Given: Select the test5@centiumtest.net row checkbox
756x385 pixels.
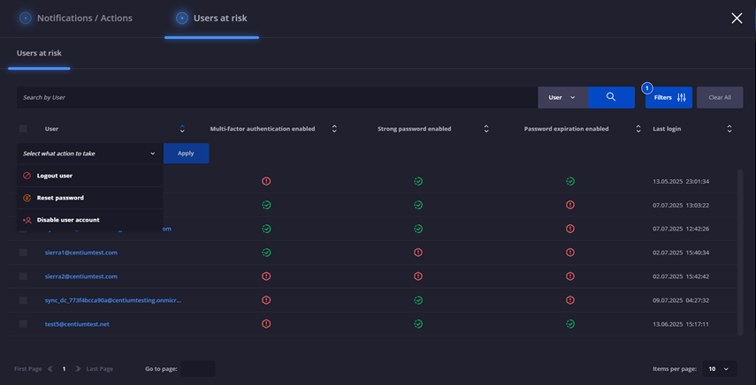Looking at the screenshot, I should click(x=23, y=324).
